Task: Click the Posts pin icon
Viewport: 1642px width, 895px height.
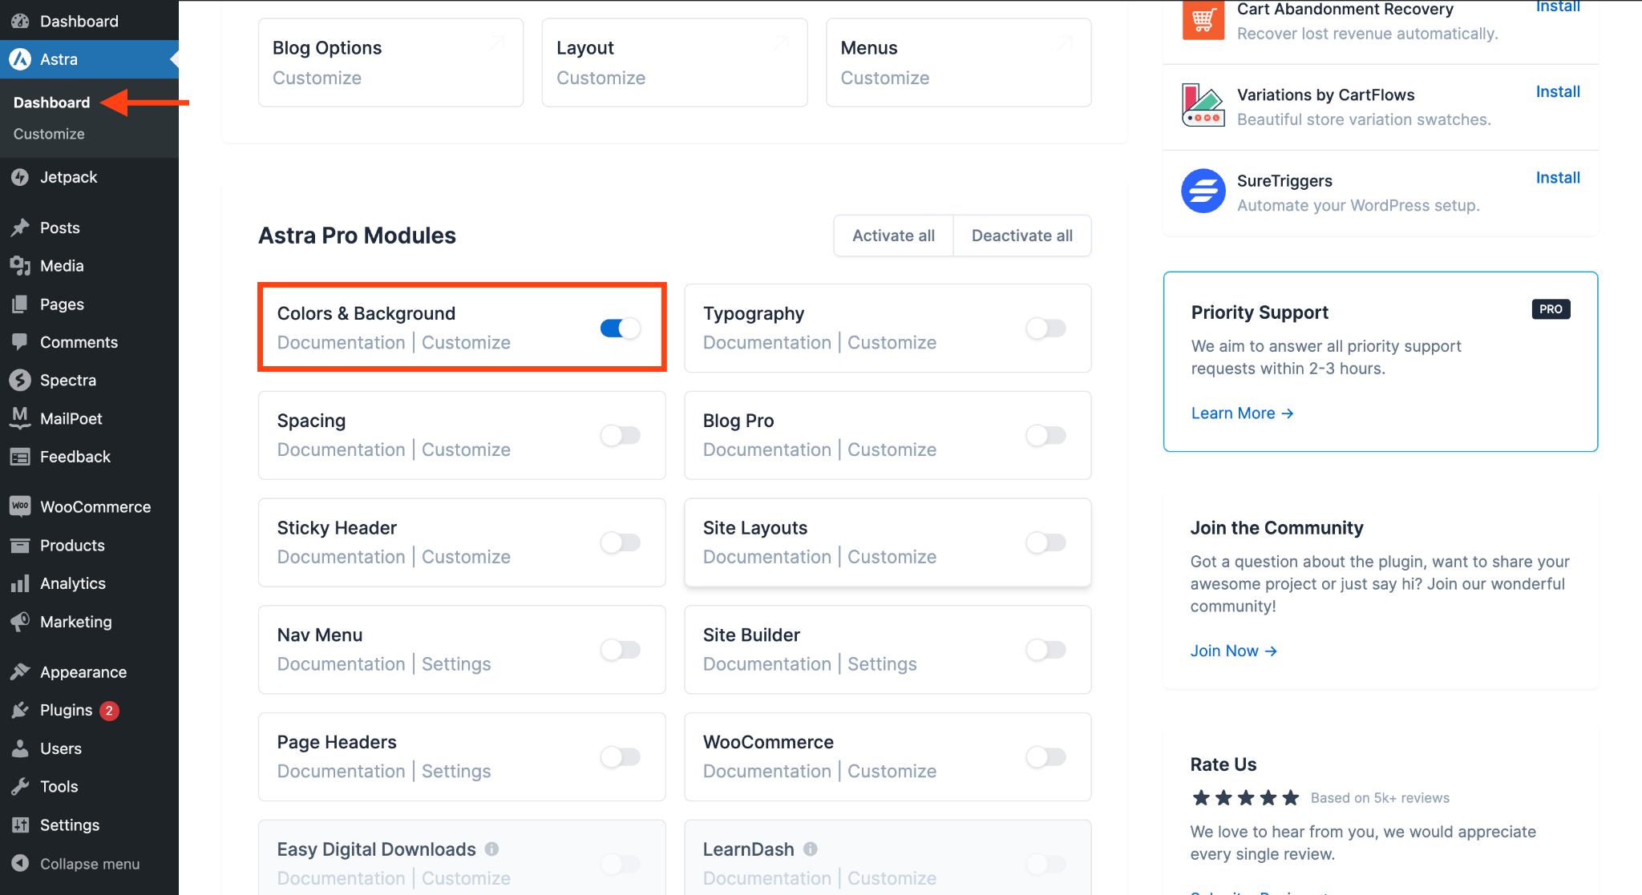Action: [x=20, y=228]
